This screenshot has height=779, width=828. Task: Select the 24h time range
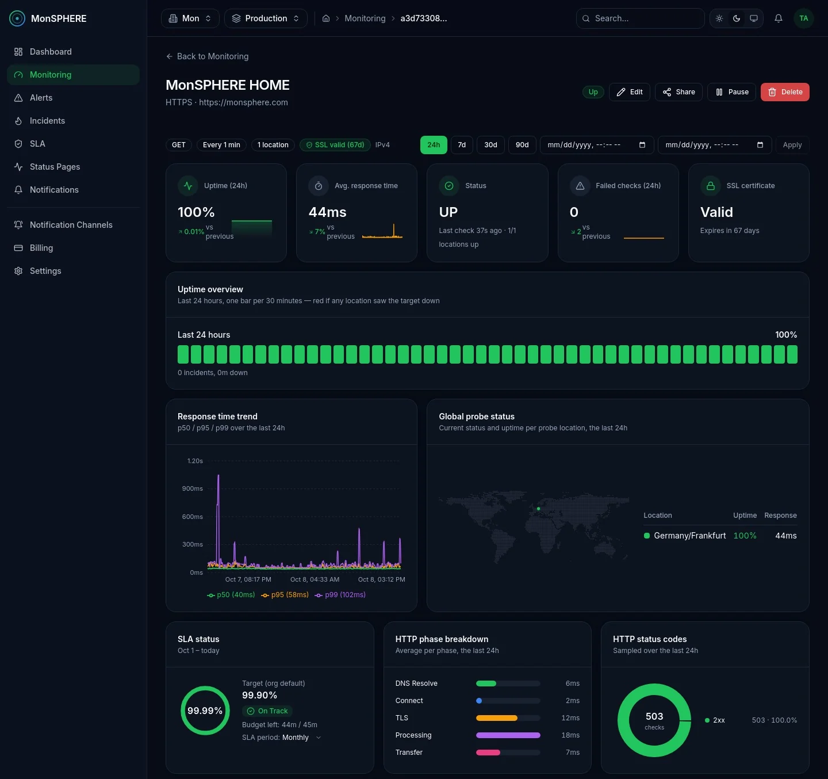click(x=434, y=145)
